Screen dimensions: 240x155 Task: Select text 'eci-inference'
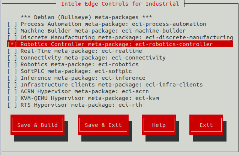123,78
